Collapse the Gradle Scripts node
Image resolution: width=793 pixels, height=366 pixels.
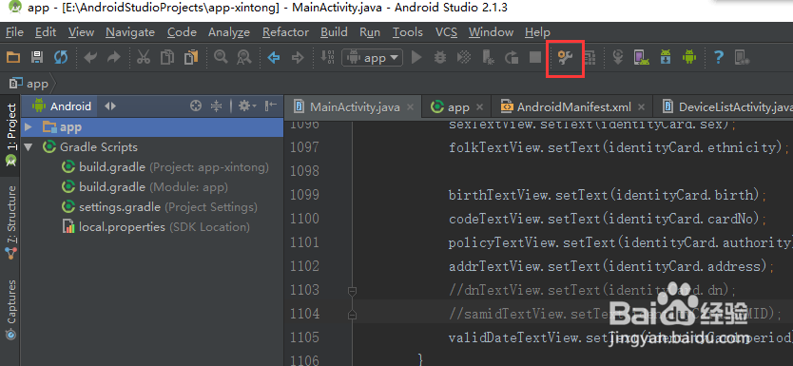tap(29, 147)
